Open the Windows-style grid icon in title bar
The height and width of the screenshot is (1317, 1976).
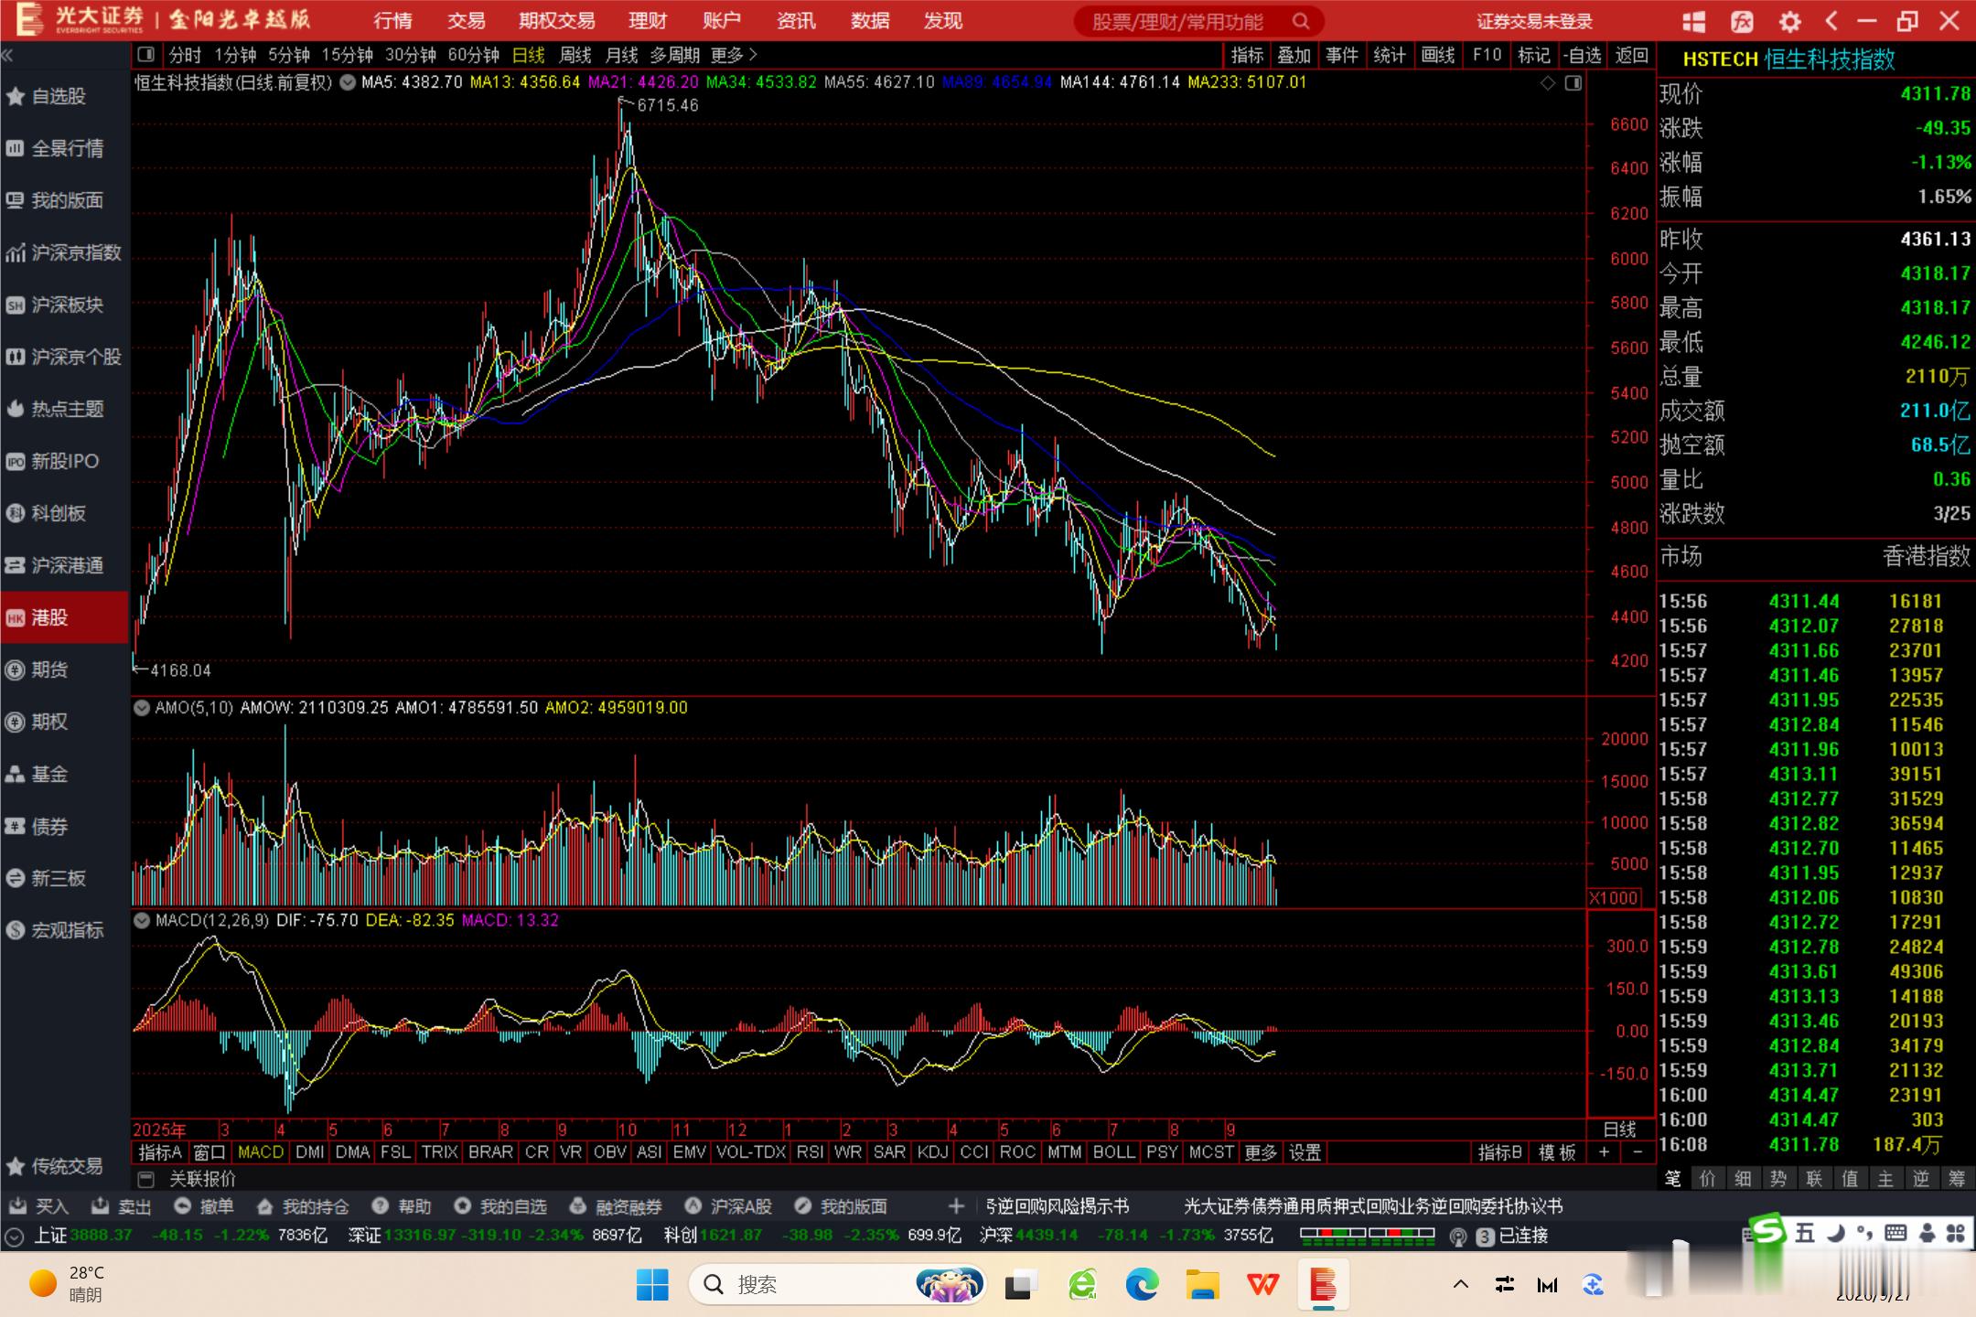[x=1694, y=21]
